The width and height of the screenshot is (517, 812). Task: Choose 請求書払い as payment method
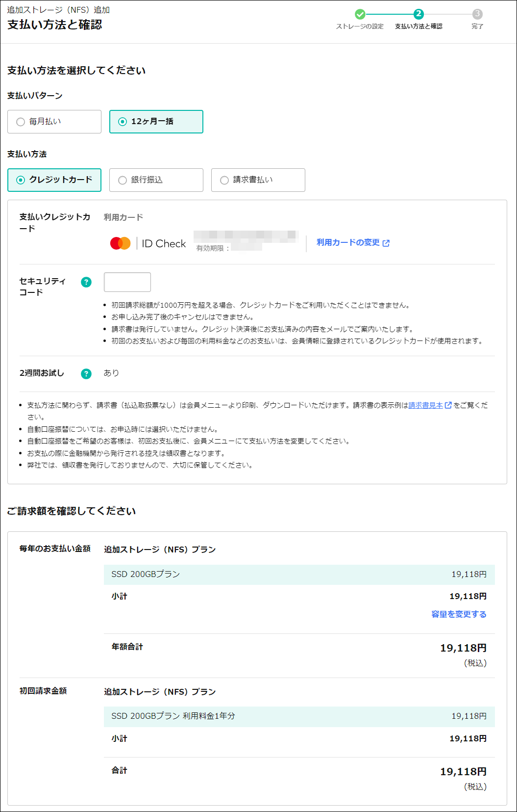[x=258, y=180]
